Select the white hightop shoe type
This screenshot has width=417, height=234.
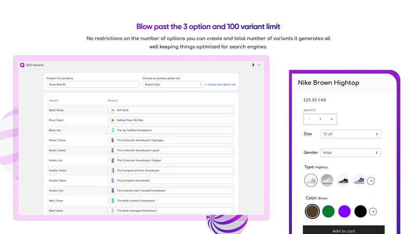tap(311, 180)
